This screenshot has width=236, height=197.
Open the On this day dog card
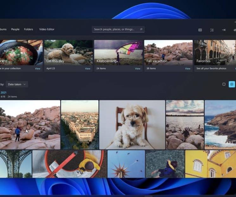pos(68,53)
